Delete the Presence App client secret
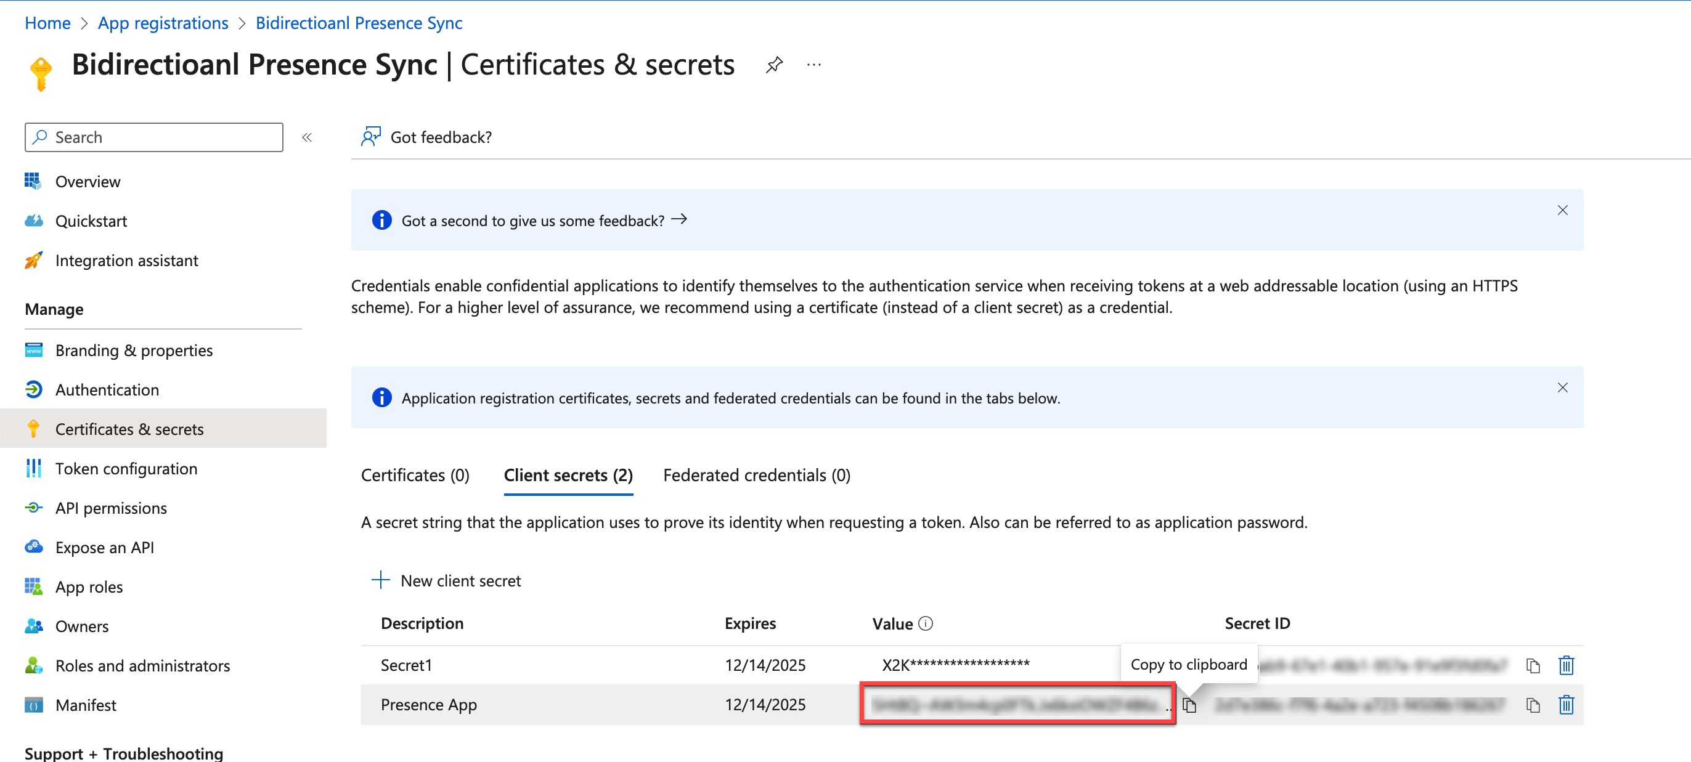The width and height of the screenshot is (1691, 762). (x=1566, y=705)
